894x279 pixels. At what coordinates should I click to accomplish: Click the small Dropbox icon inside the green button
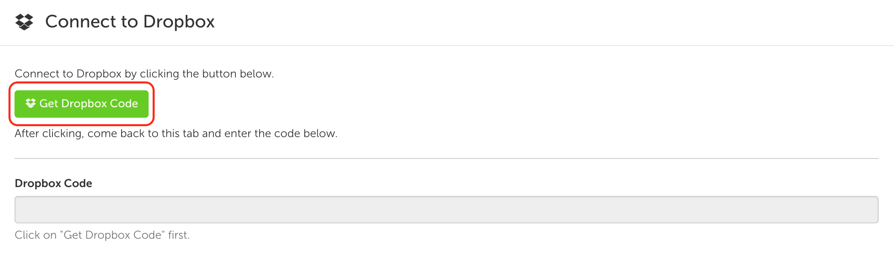(31, 103)
